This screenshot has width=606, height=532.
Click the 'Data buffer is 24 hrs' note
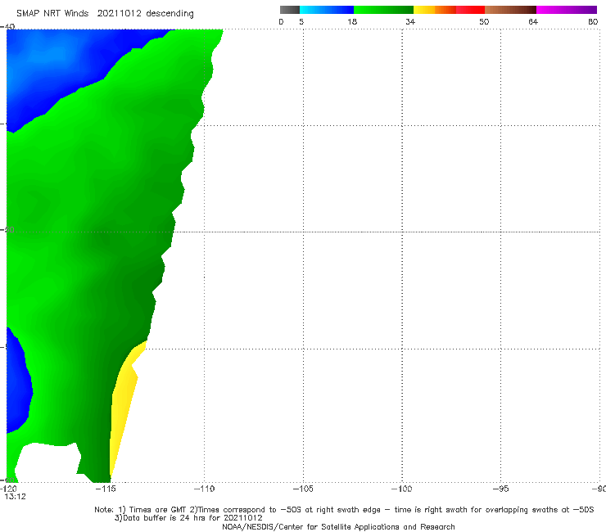(188, 518)
